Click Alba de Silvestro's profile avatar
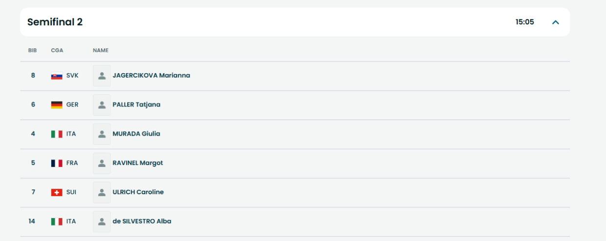 pos(102,221)
